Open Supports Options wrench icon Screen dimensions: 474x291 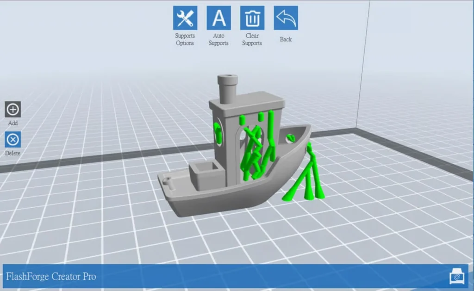[185, 18]
